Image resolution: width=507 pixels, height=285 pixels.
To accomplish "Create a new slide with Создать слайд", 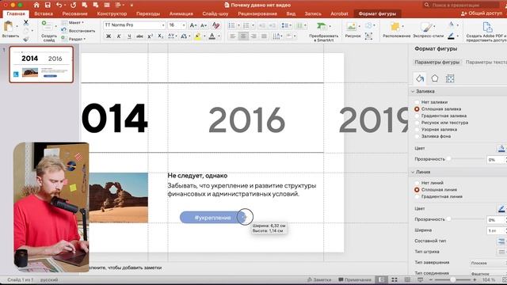I will tap(48, 31).
